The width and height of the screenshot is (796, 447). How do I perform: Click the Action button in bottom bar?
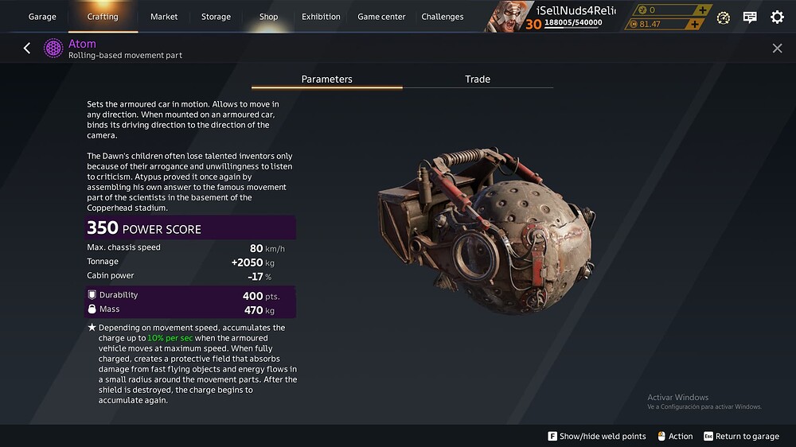[x=675, y=437]
